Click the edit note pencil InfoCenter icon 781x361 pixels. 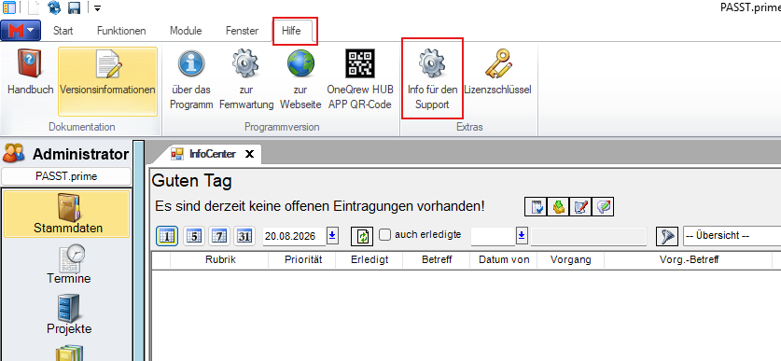point(580,207)
